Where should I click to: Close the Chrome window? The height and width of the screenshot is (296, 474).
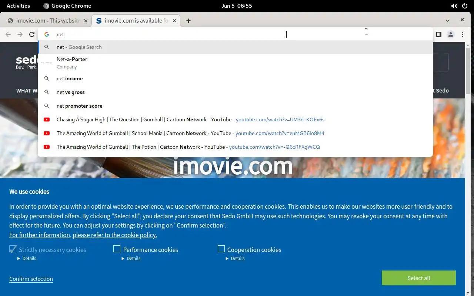pos(462,20)
